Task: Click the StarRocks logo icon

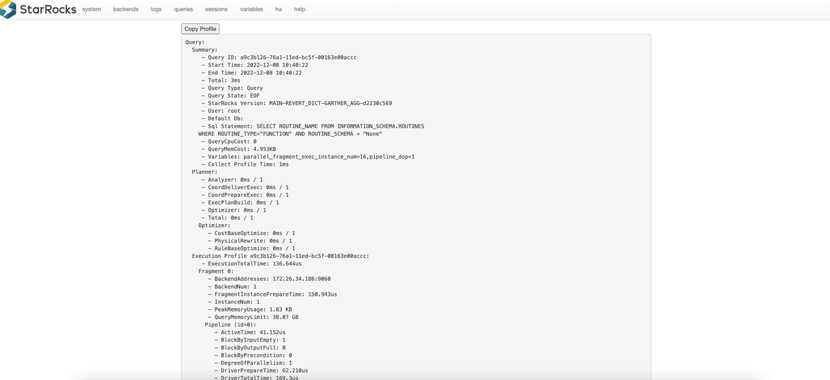Action: pyautogui.click(x=8, y=9)
